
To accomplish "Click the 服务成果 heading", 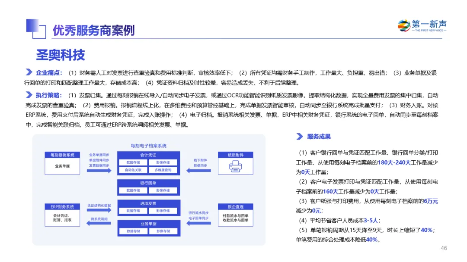I will pos(319,137).
